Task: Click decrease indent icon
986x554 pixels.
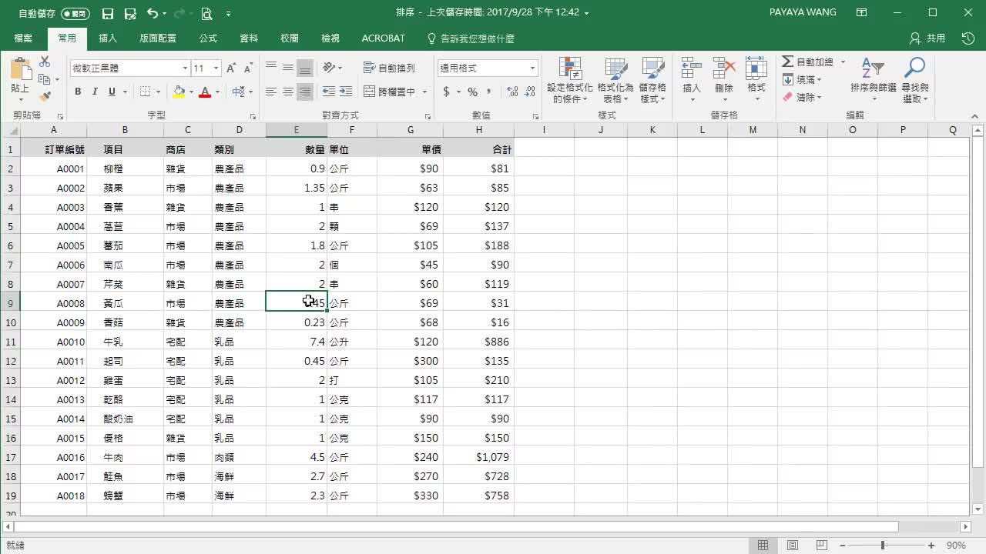Action: [x=329, y=92]
